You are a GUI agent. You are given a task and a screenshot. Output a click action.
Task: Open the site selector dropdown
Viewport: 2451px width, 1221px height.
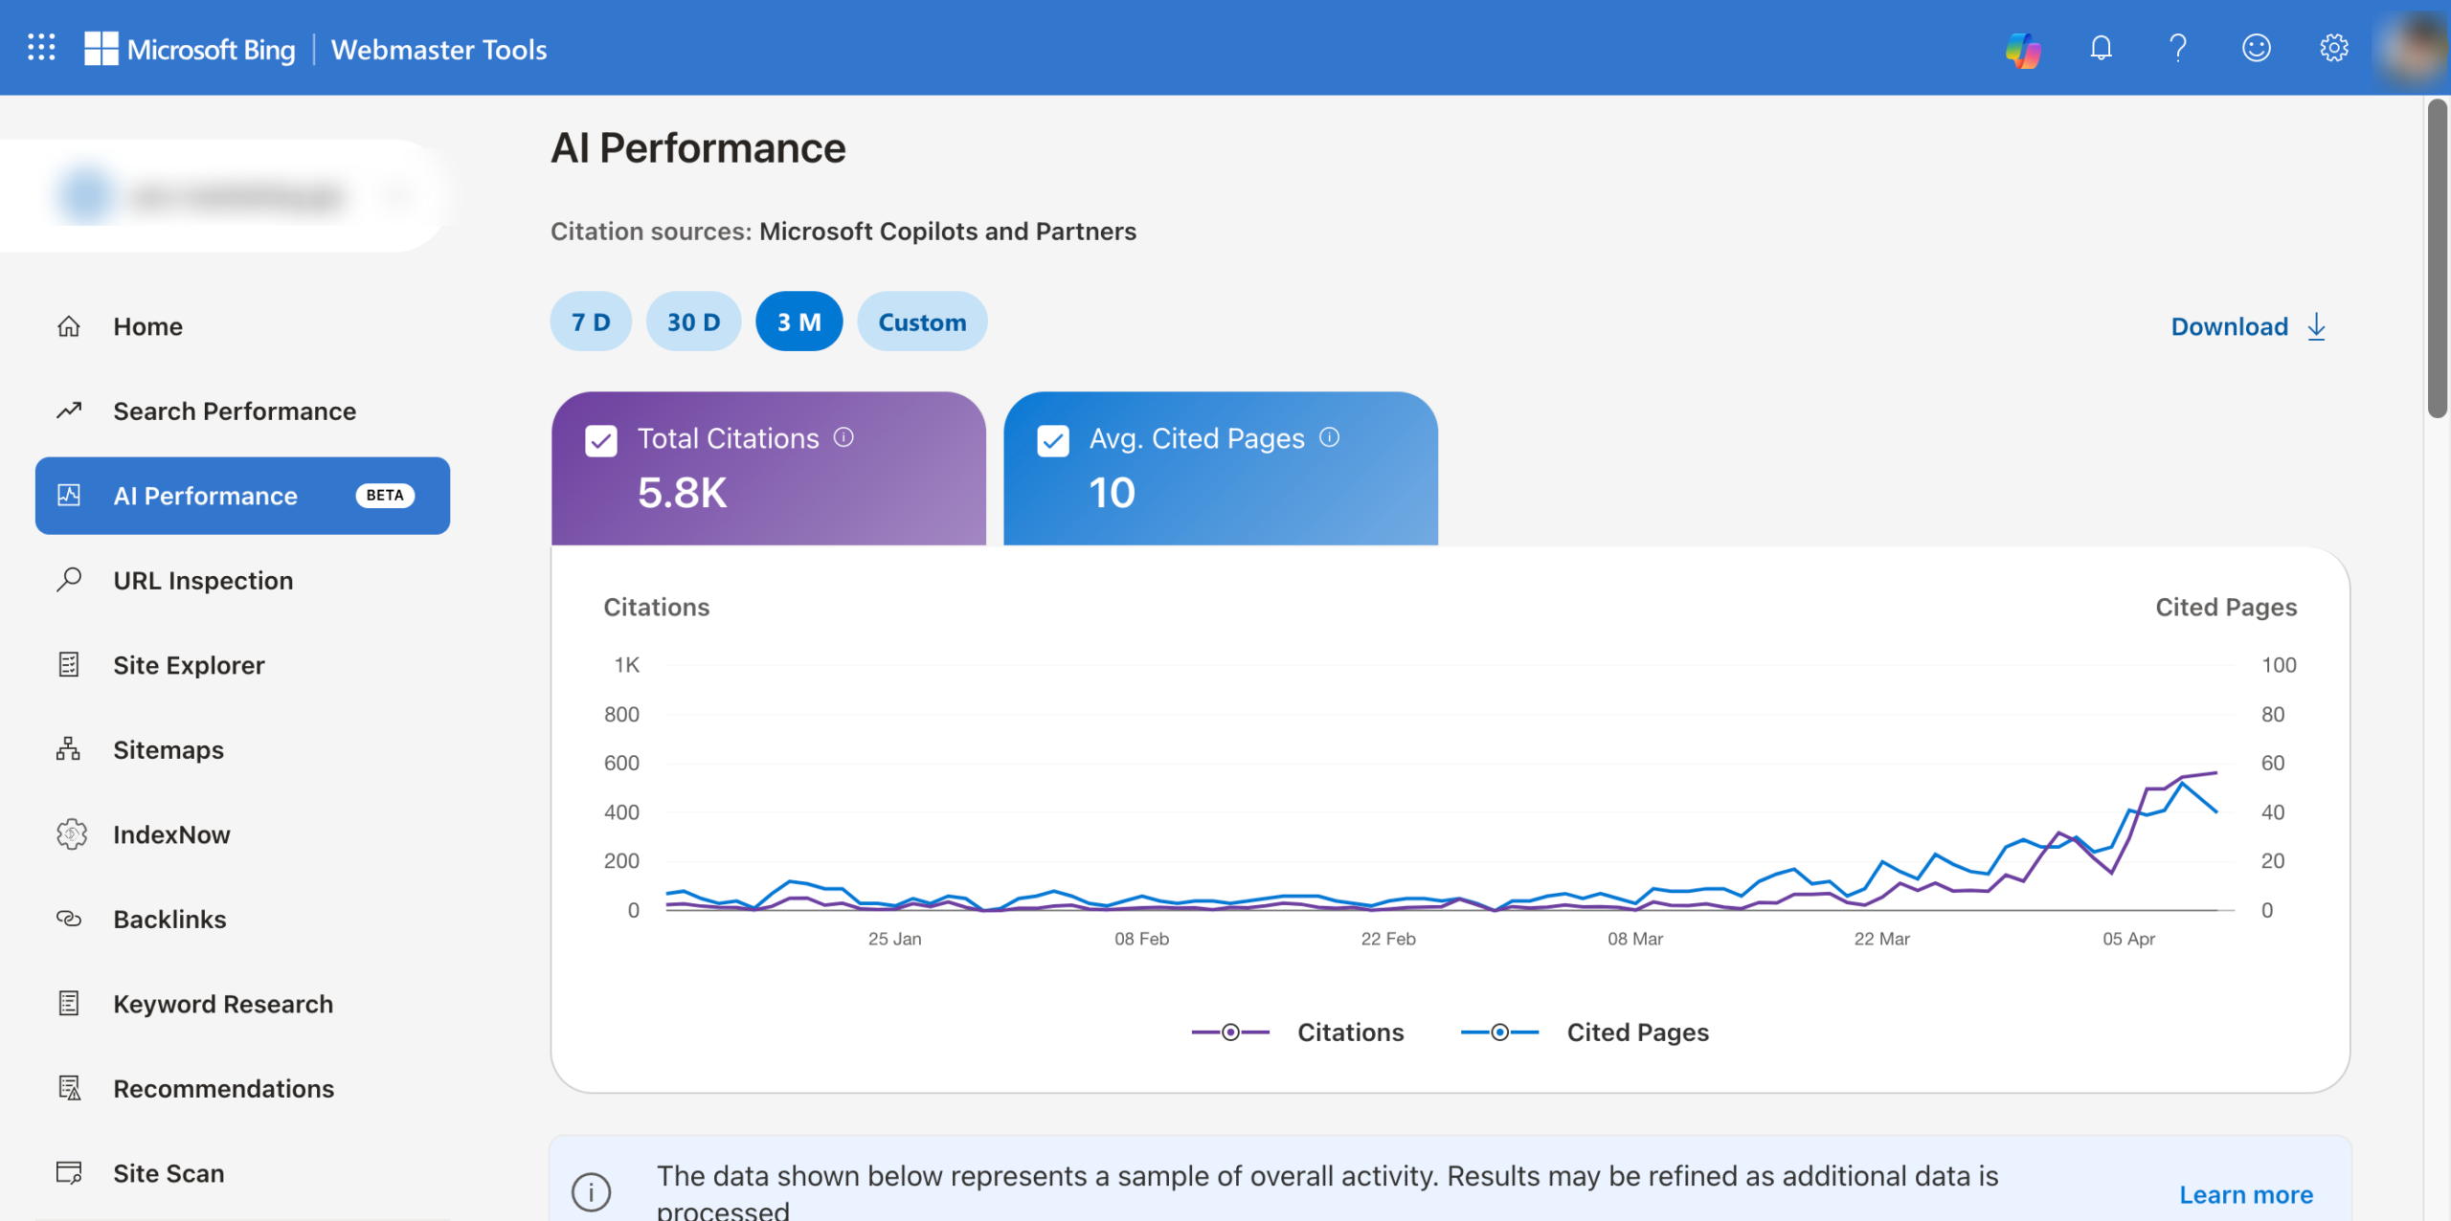[398, 194]
